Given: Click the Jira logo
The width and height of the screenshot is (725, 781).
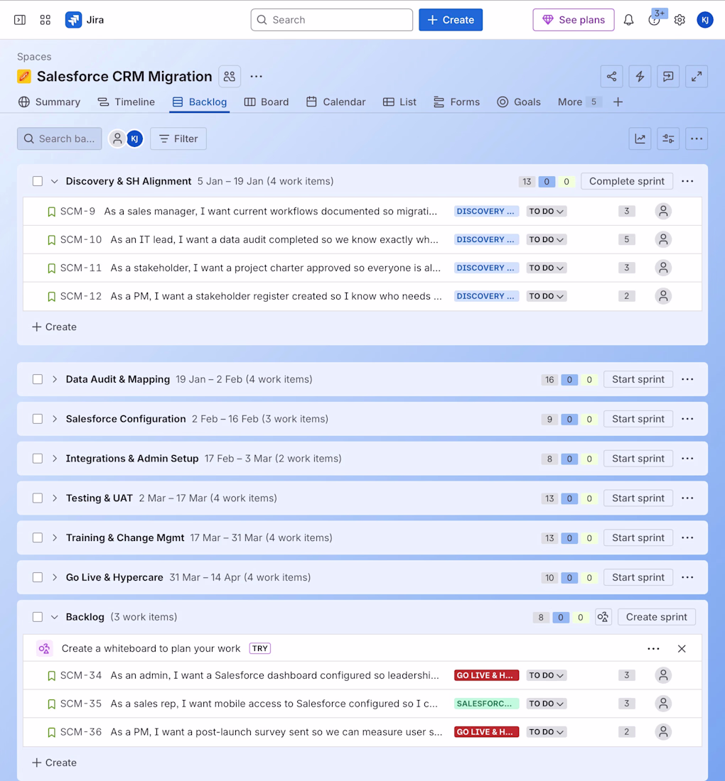Looking at the screenshot, I should [x=85, y=20].
